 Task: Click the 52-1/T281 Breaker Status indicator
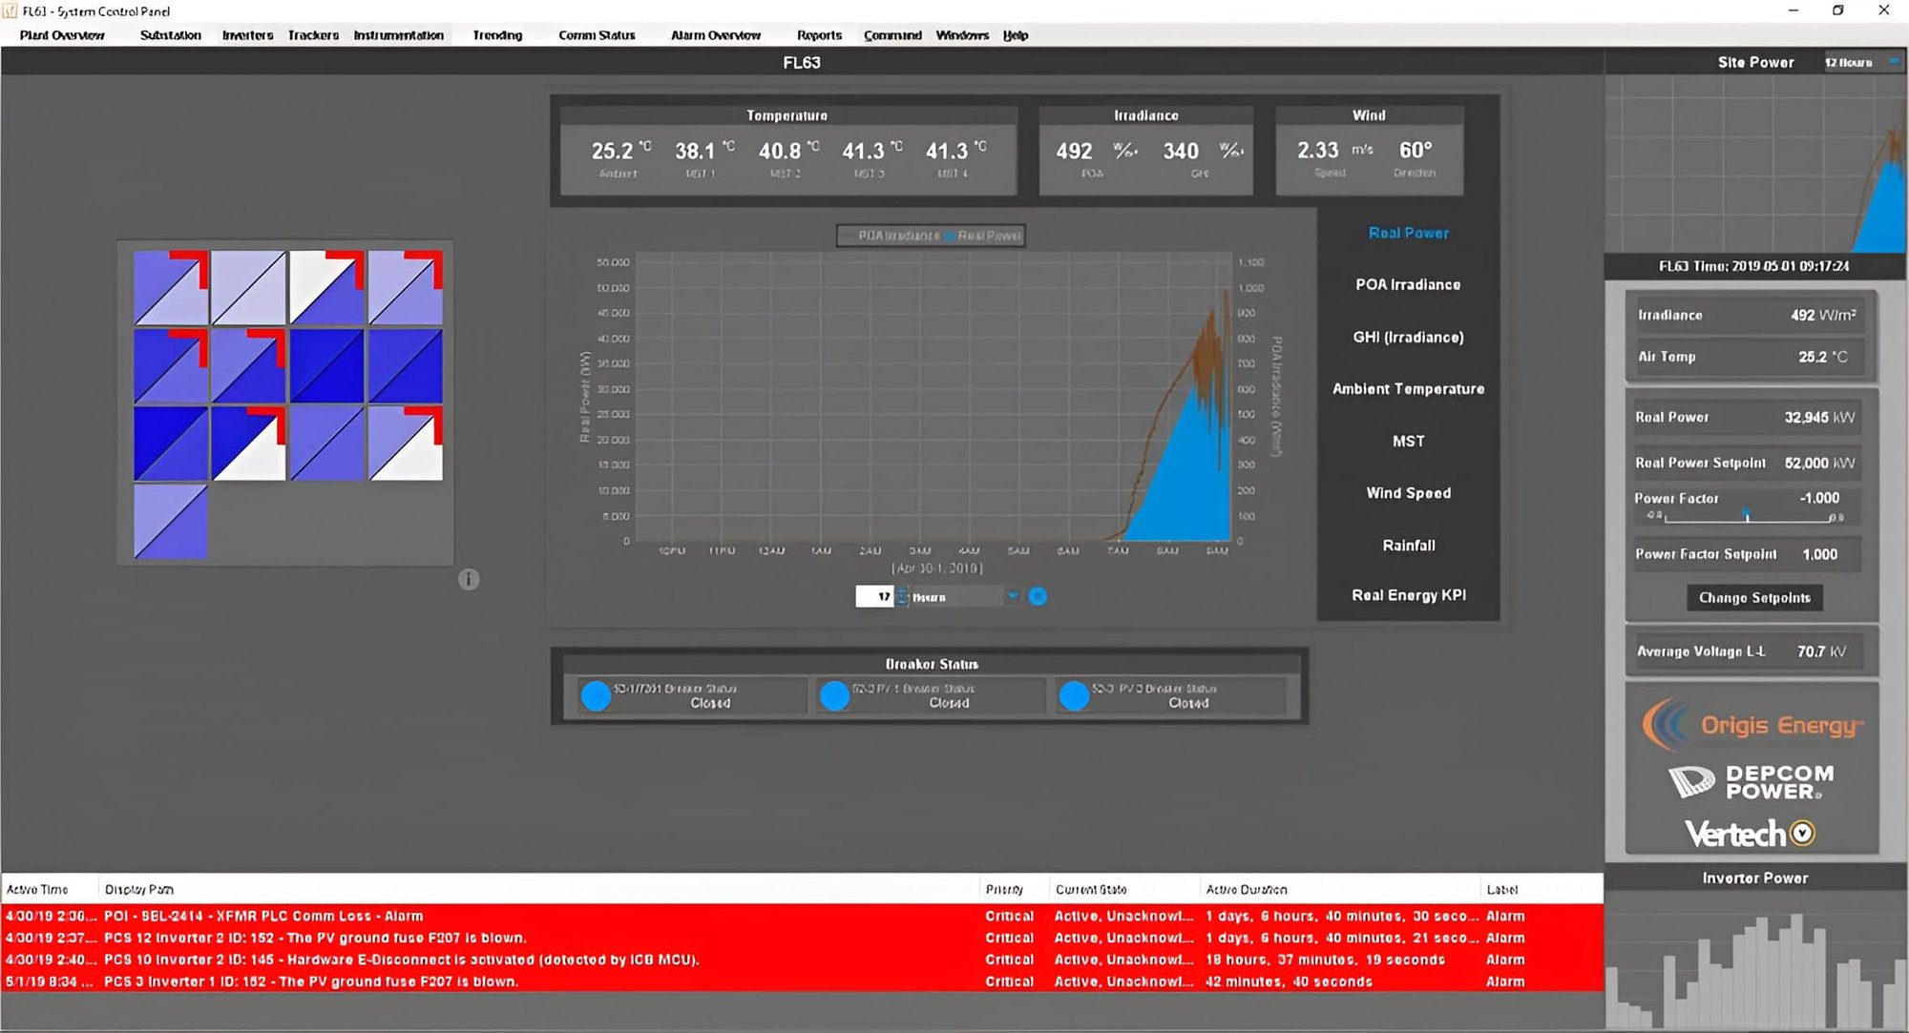[x=597, y=696]
